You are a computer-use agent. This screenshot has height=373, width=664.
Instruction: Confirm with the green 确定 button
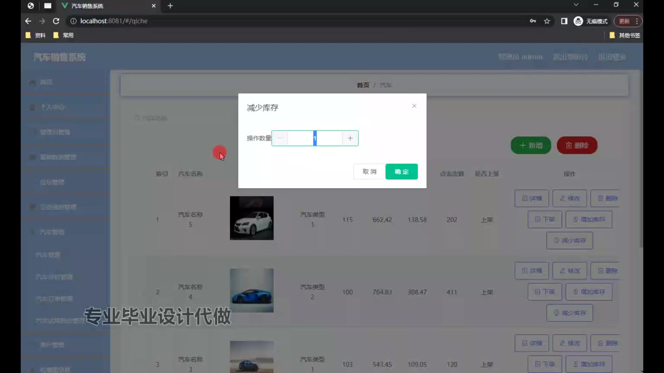(402, 172)
